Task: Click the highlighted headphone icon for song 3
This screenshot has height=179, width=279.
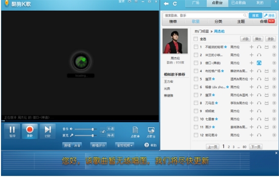Action: click(259, 63)
